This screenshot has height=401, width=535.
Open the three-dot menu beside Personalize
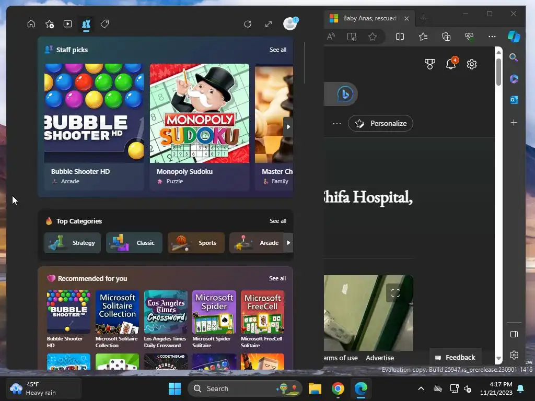(337, 123)
